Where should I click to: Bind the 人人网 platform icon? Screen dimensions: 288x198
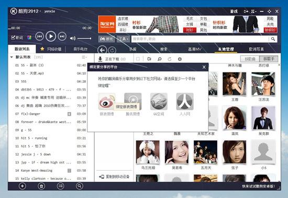click(185, 102)
